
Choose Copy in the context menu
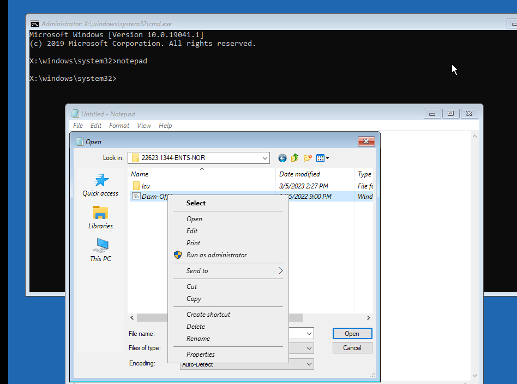point(228,299)
